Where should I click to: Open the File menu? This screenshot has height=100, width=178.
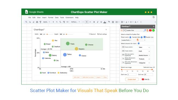[x=30, y=17]
